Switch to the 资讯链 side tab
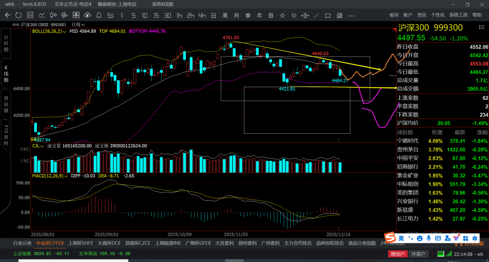 point(6,104)
